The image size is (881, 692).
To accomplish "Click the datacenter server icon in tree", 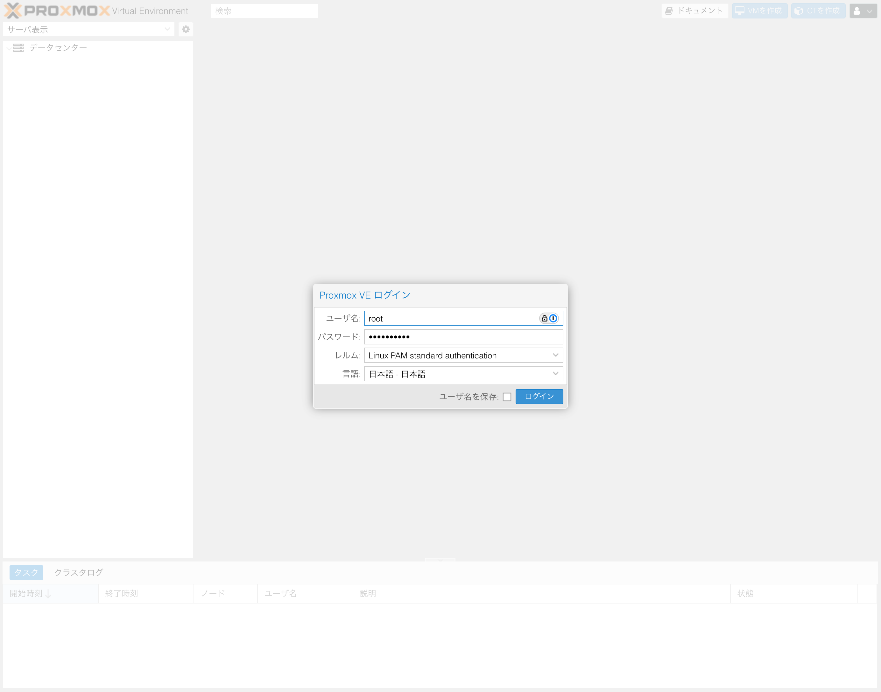I will pyautogui.click(x=19, y=48).
